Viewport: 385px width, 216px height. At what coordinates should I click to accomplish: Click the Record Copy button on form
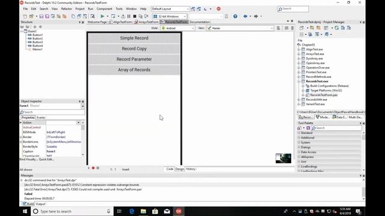coord(134,49)
